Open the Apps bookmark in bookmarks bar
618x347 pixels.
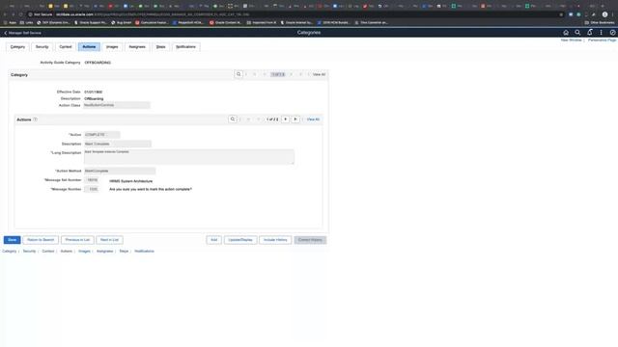10,23
